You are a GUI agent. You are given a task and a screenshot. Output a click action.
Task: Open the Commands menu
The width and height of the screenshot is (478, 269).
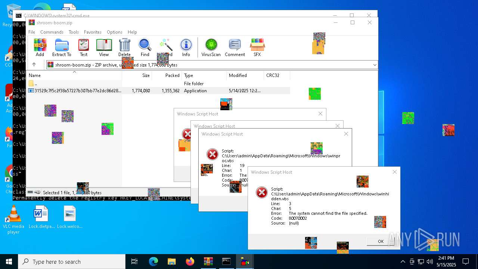pos(52,32)
